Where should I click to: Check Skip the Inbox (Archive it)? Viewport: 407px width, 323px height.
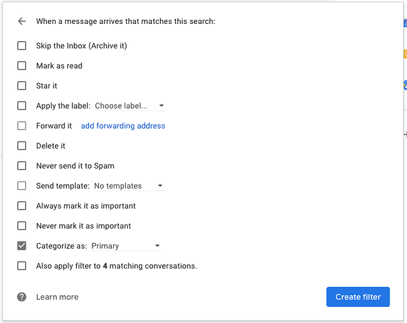coord(22,46)
